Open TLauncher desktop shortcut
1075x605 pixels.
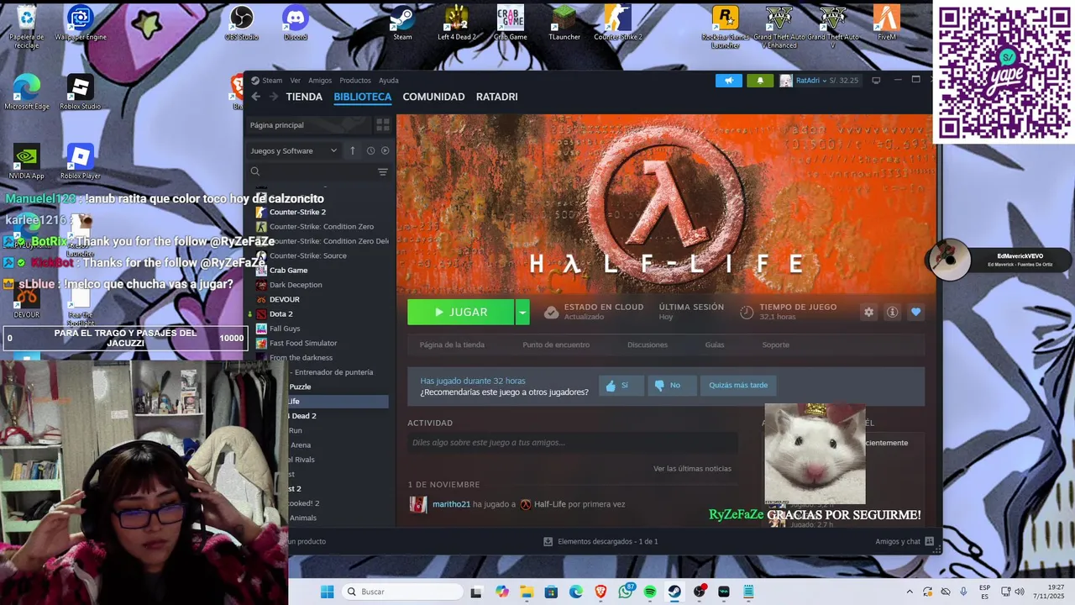(564, 23)
